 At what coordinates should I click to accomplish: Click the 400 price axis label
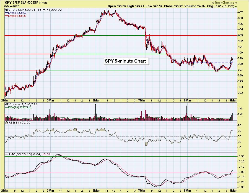(x=241, y=52)
